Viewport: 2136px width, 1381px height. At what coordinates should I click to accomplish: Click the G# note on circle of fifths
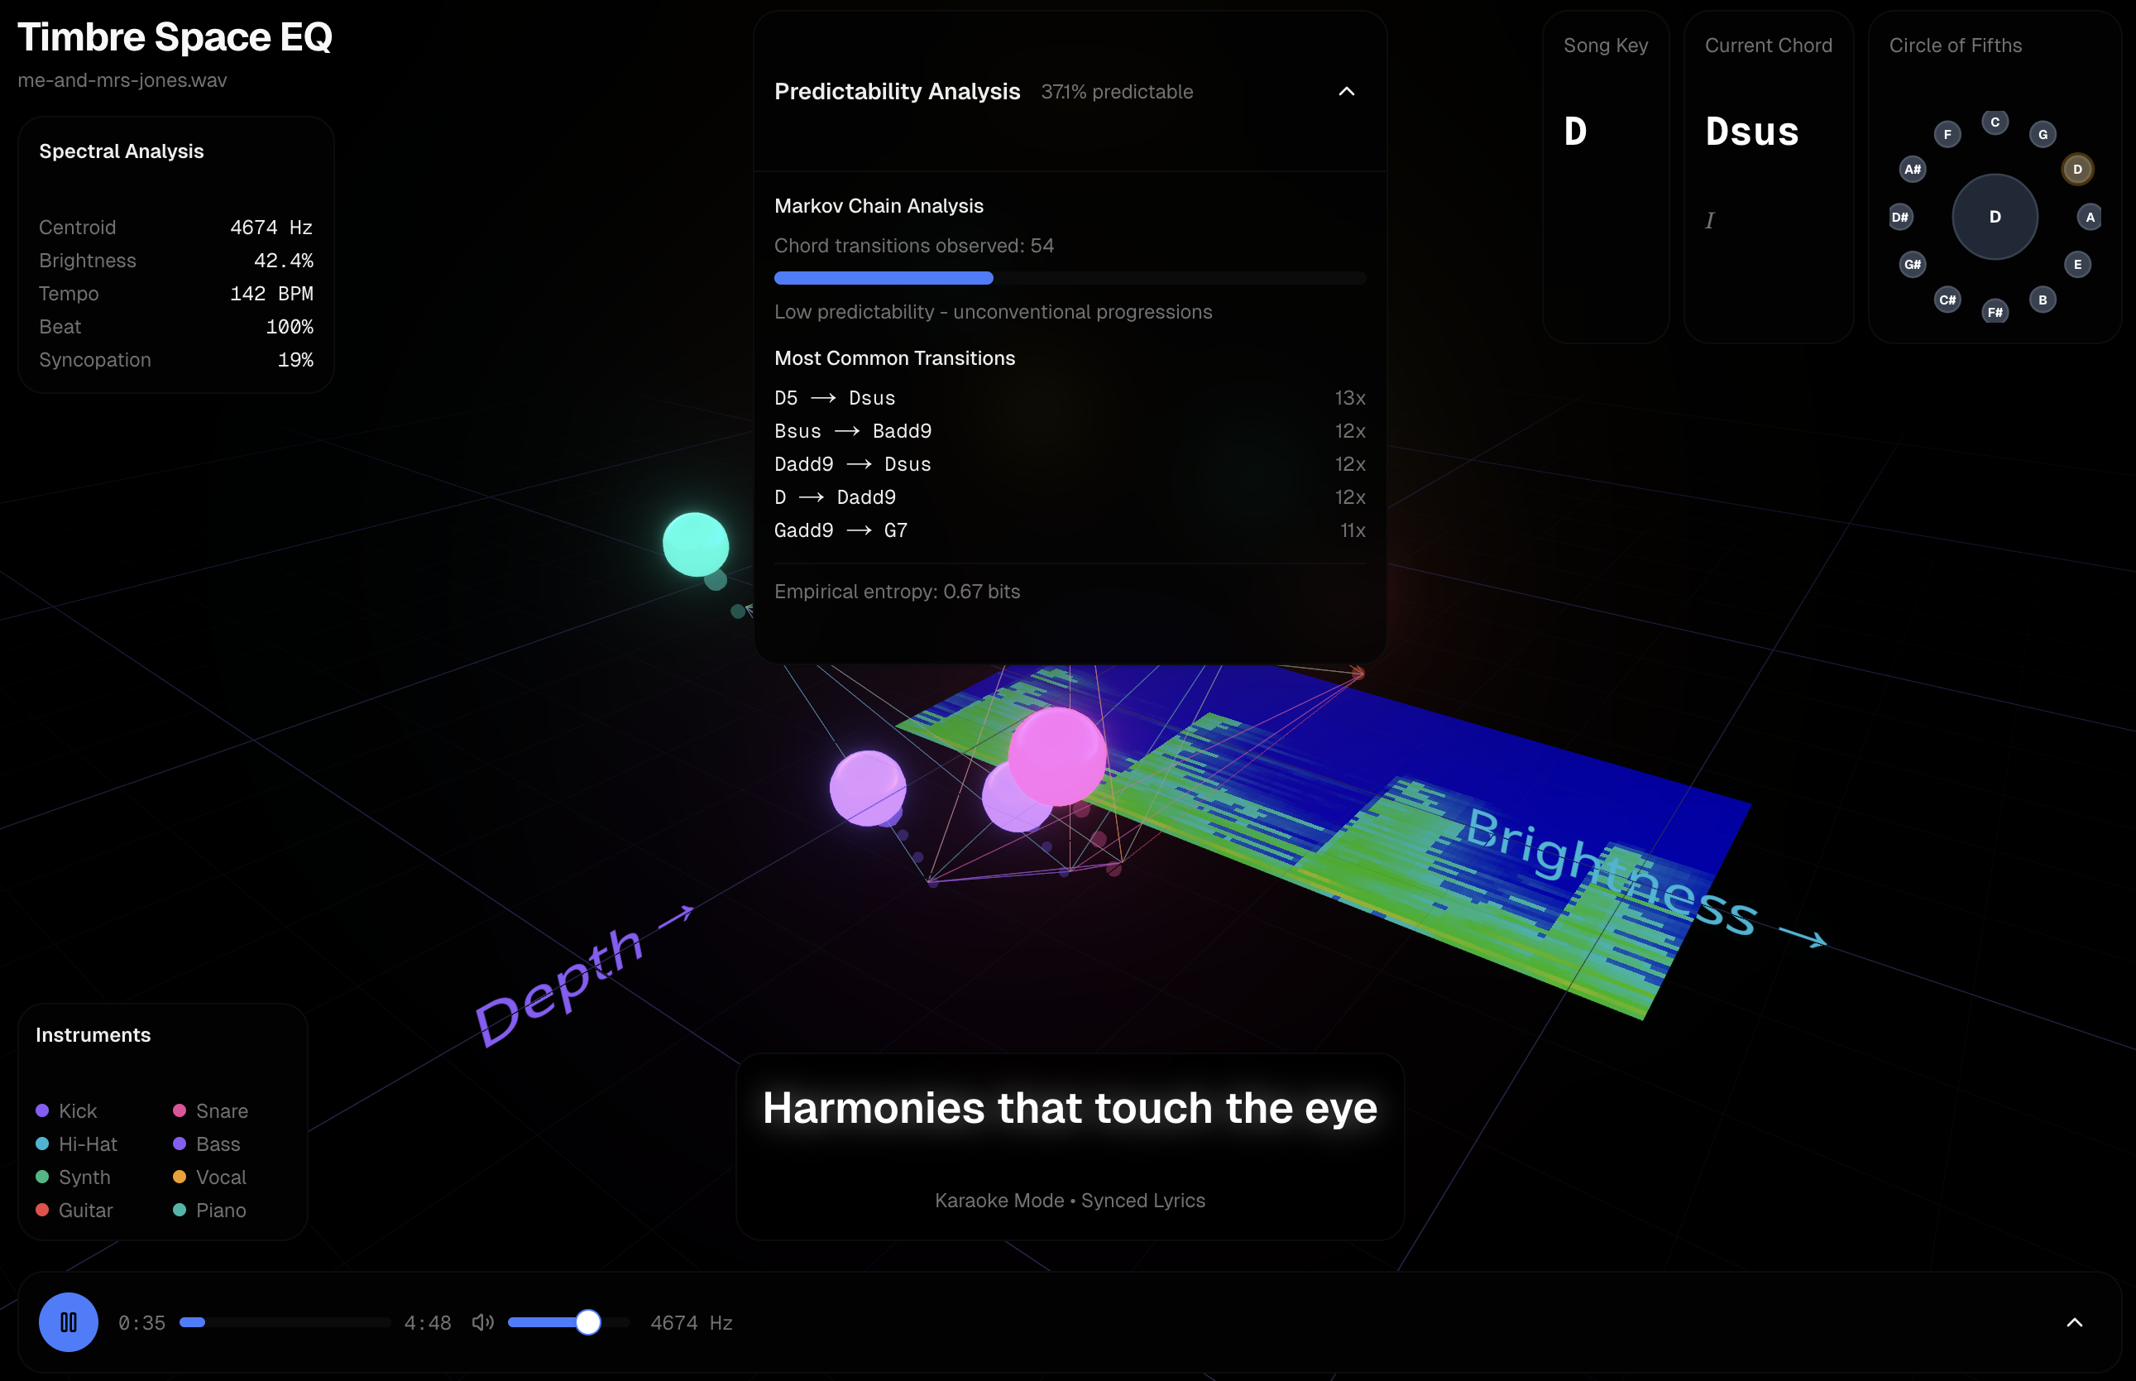1912,264
